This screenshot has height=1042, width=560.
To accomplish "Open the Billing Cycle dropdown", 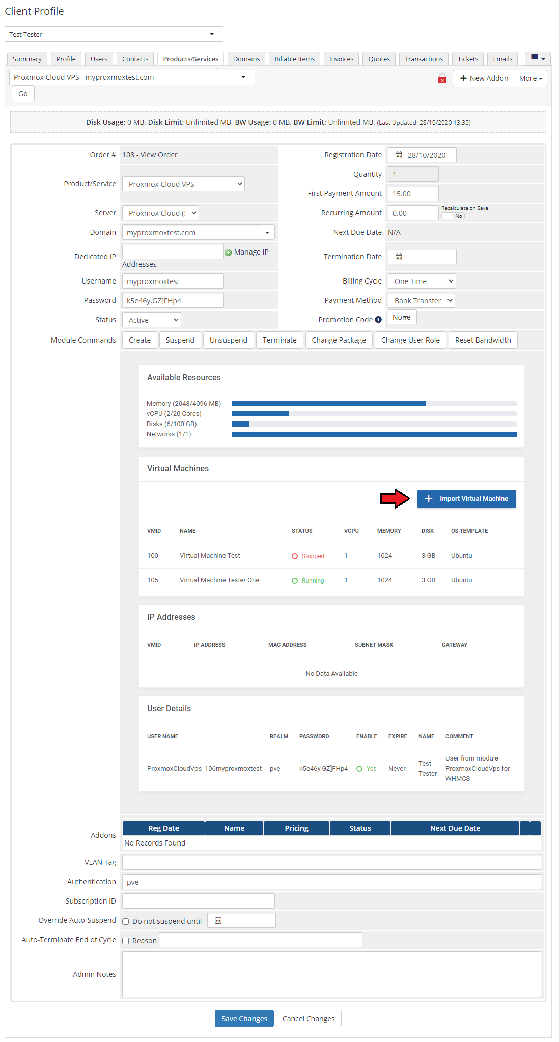I will click(422, 281).
